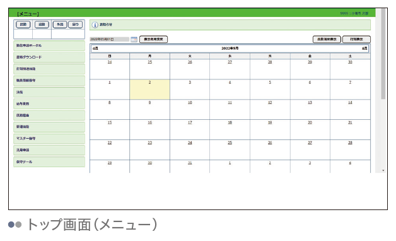Open the 職員情報保守 menu item

(49, 81)
